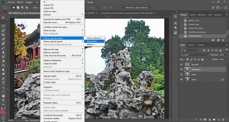This screenshot has width=229, height=122.
Task: Select the Clone Stamp tool
Action: tap(3, 52)
